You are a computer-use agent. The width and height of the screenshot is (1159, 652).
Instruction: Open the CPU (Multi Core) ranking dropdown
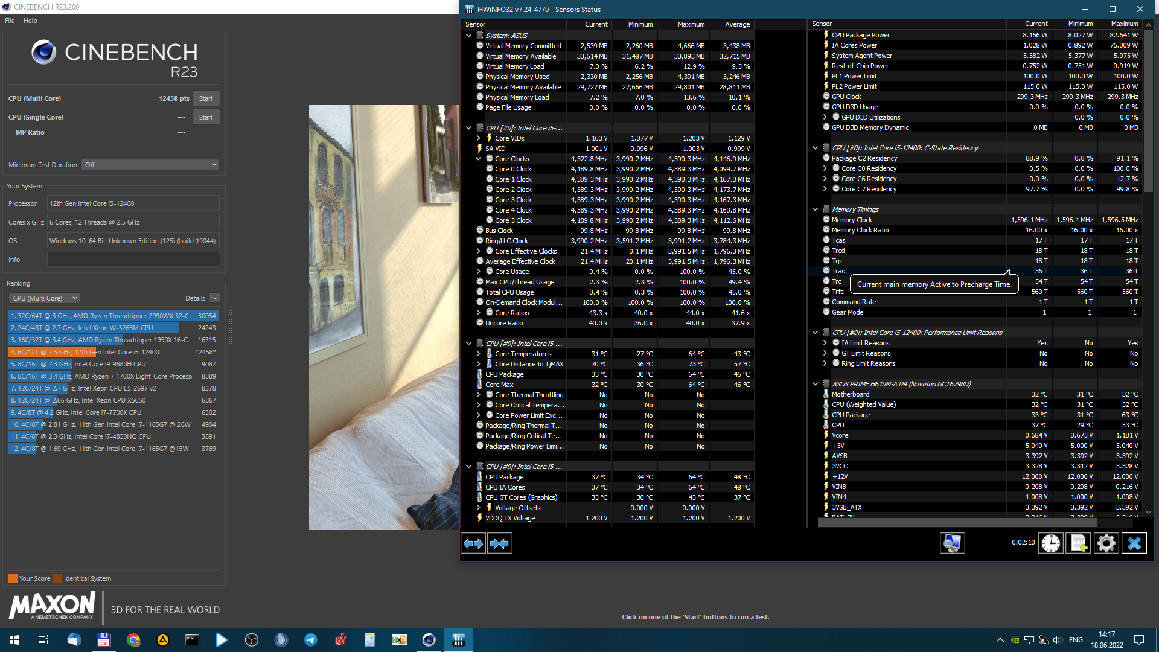click(45, 298)
